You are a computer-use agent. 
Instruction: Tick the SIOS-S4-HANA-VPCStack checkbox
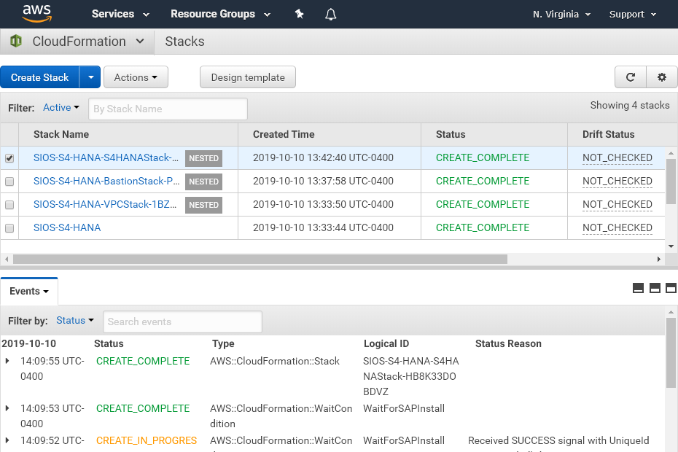(9, 205)
